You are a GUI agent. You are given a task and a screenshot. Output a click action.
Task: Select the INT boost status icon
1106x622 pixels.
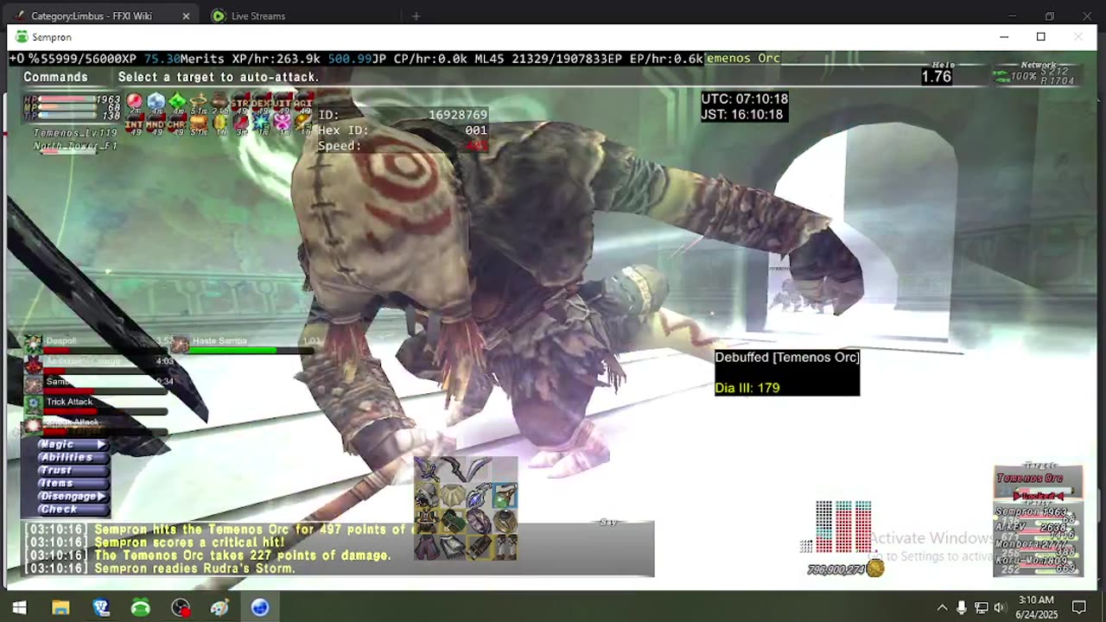pyautogui.click(x=134, y=123)
